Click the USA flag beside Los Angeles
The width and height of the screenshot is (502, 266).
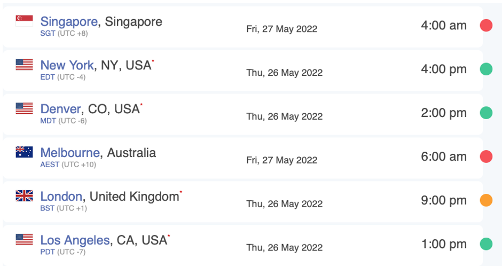(x=24, y=239)
